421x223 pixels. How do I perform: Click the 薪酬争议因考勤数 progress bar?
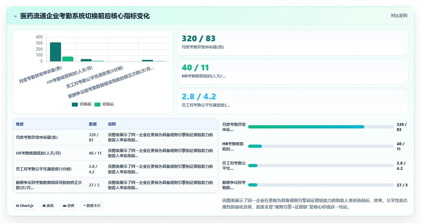[321, 185]
